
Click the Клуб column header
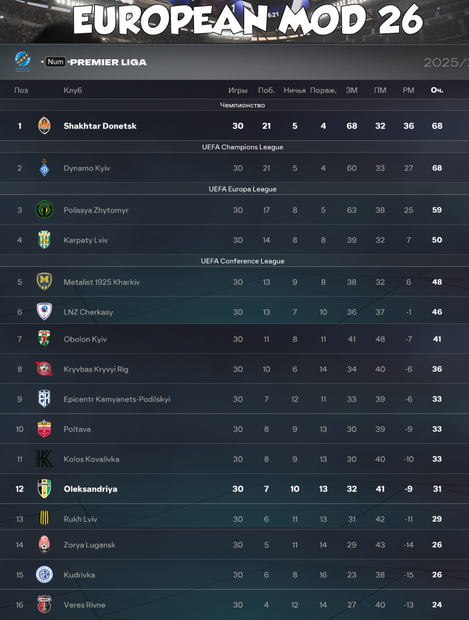click(74, 90)
